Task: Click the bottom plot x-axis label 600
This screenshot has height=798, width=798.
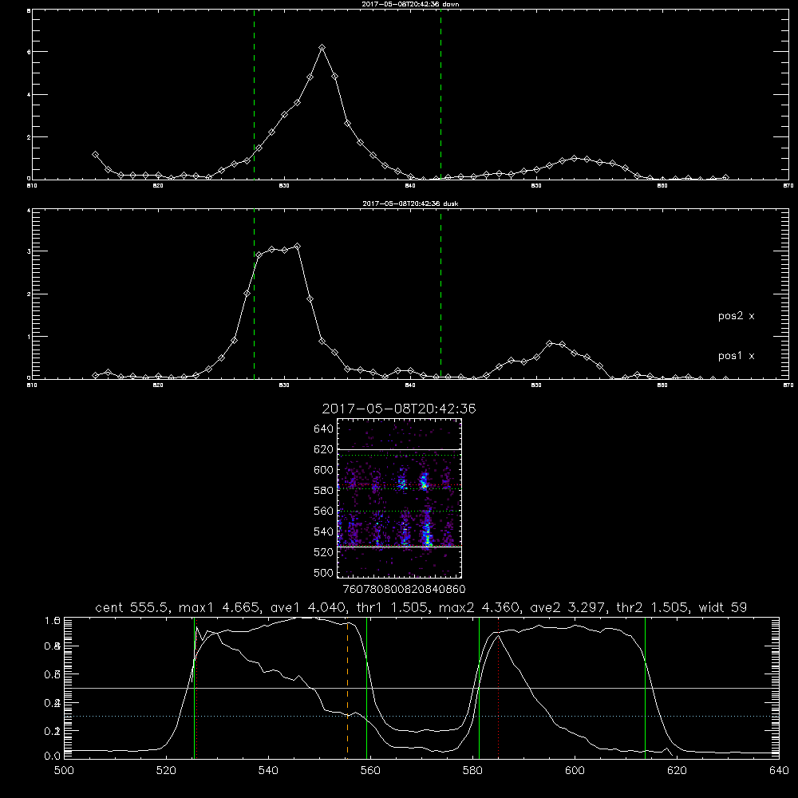Action: pyautogui.click(x=575, y=771)
